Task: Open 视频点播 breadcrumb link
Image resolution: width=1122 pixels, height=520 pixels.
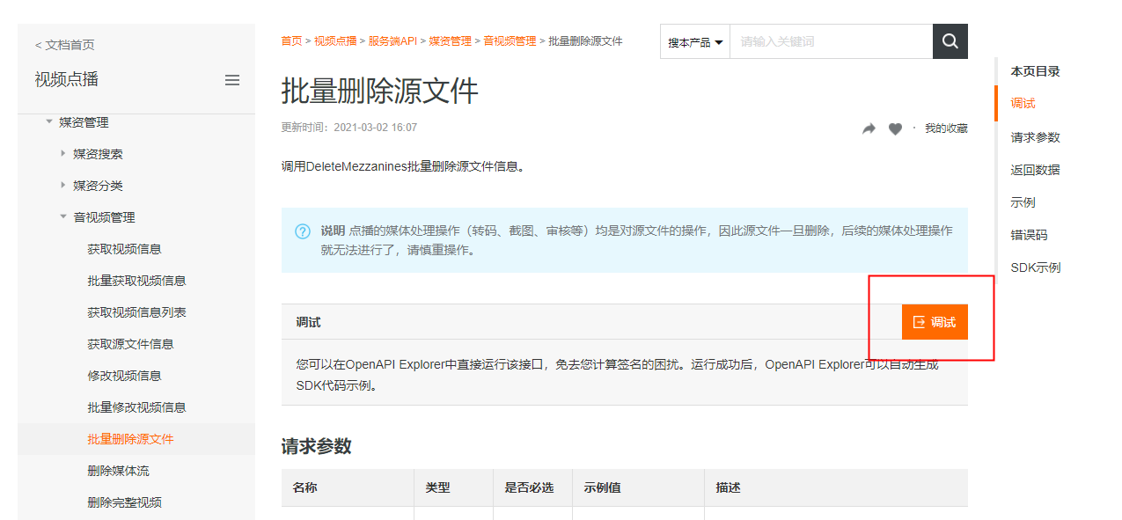Action: click(x=335, y=41)
